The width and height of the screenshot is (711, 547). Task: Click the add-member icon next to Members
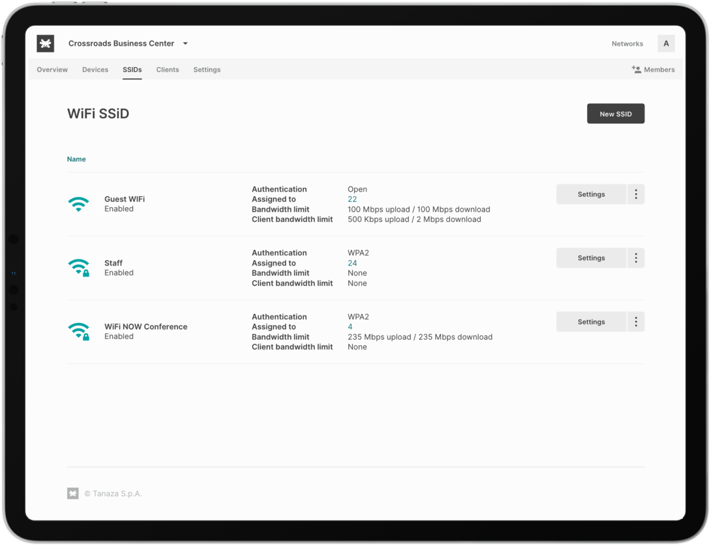point(635,69)
